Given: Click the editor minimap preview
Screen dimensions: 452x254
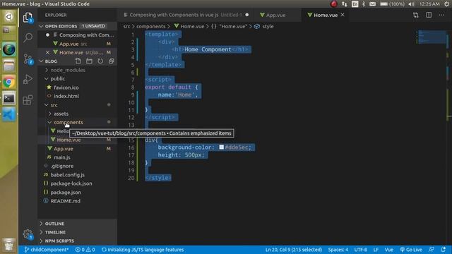Looking at the screenshot, I should (x=432, y=37).
